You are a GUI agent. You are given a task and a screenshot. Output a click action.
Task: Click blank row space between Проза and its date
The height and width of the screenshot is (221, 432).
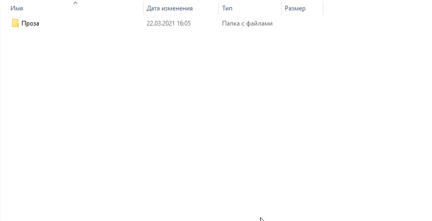(x=92, y=23)
